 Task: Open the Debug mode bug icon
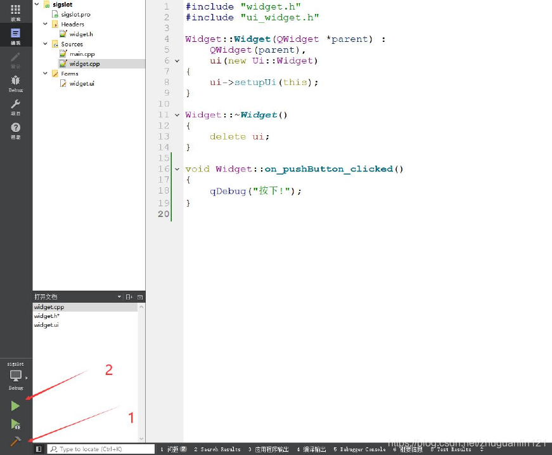point(15,83)
